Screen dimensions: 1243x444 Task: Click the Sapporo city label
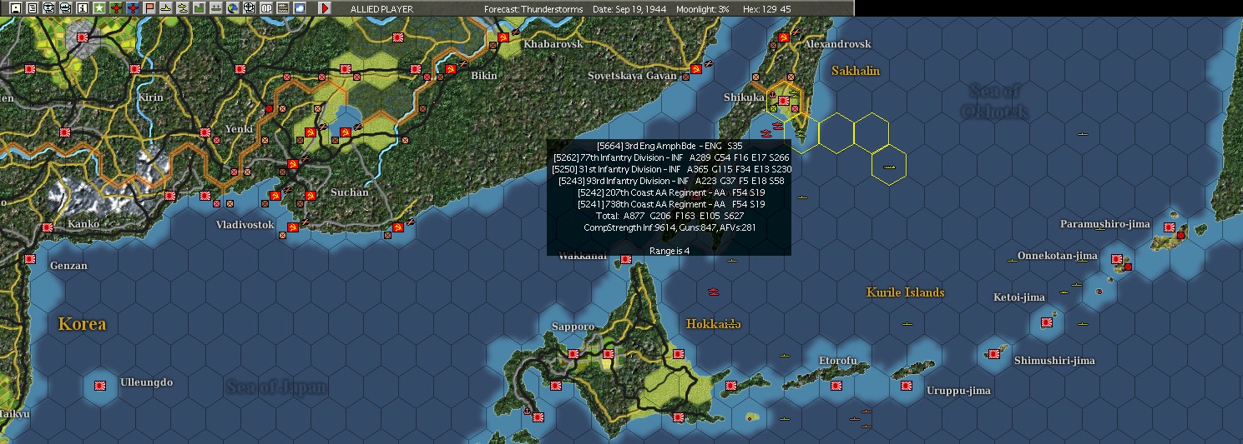pos(573,327)
